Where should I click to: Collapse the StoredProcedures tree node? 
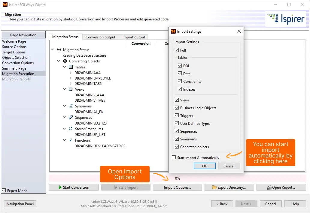click(65, 129)
